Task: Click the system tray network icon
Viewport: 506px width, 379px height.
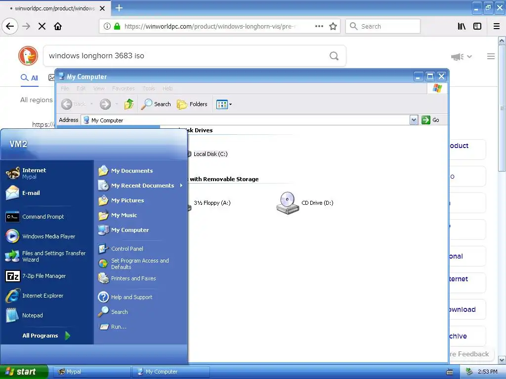Action: (x=469, y=372)
